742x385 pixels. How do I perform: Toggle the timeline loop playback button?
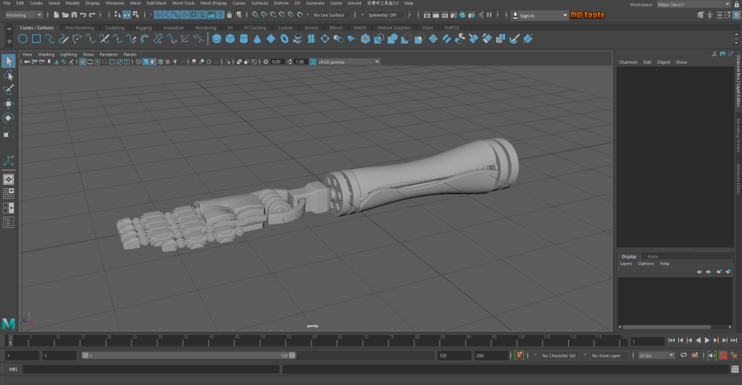tap(683, 355)
